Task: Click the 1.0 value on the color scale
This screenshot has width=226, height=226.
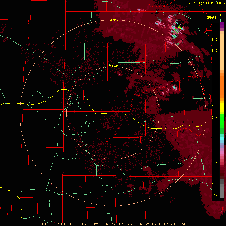Action: click(215, 151)
